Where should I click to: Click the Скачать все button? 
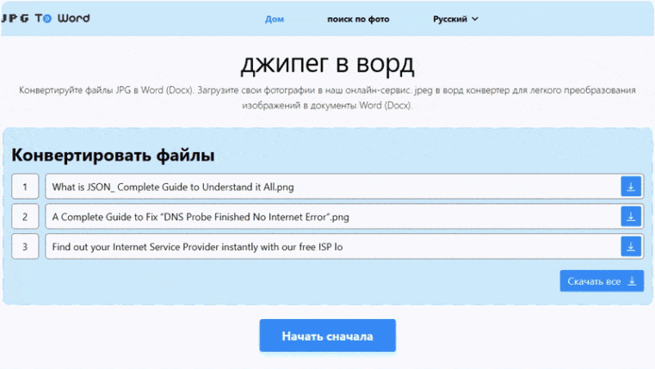602,281
